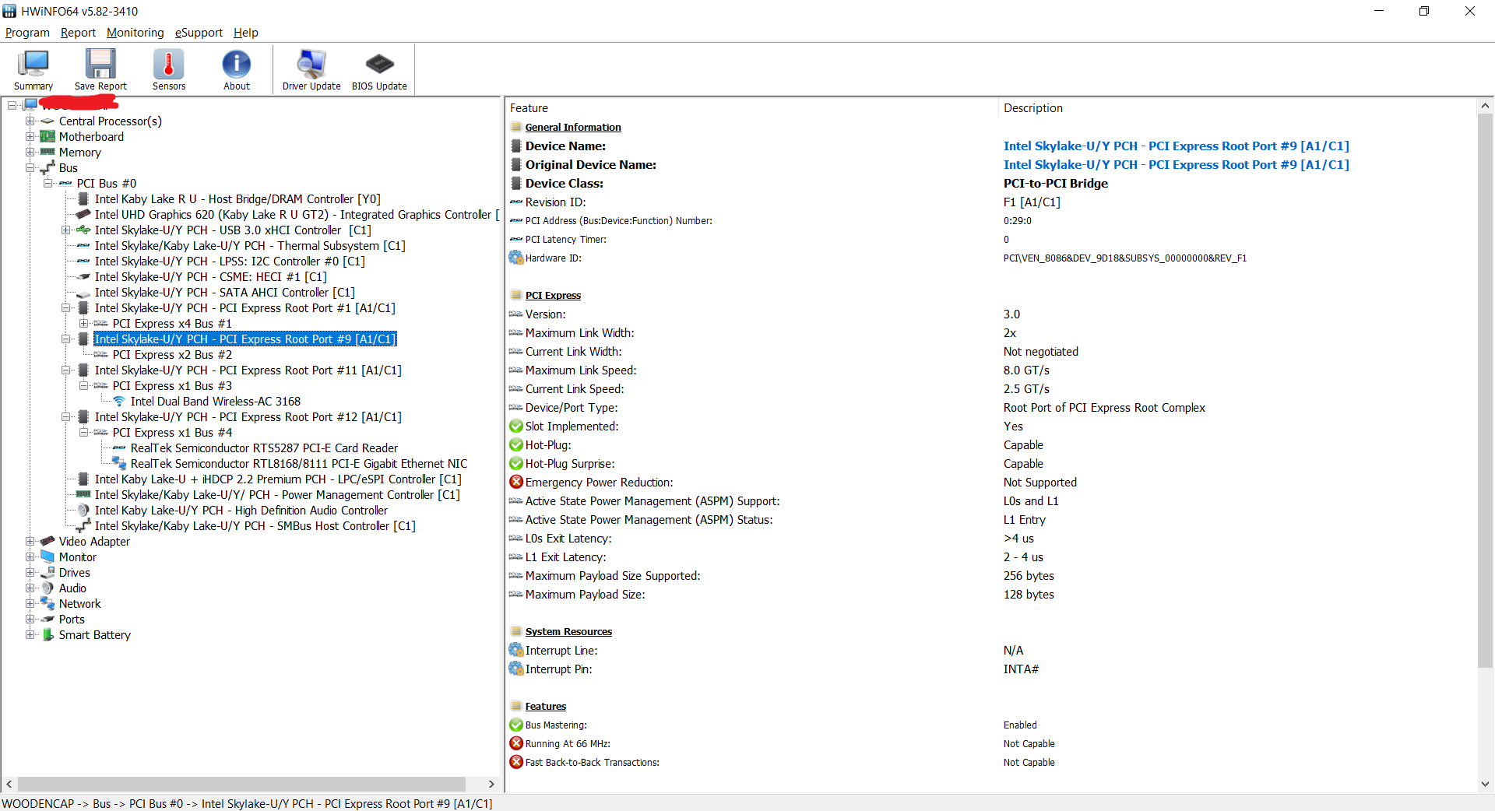Expand the Central Processor(s) node
This screenshot has width=1495, height=811.
30,121
